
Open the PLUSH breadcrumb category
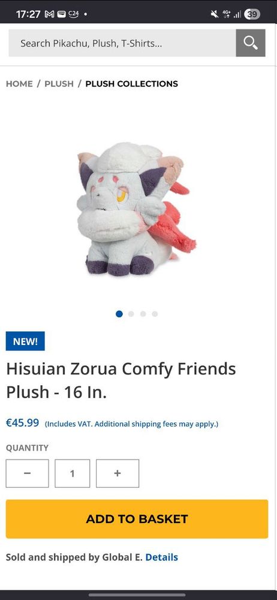point(59,84)
